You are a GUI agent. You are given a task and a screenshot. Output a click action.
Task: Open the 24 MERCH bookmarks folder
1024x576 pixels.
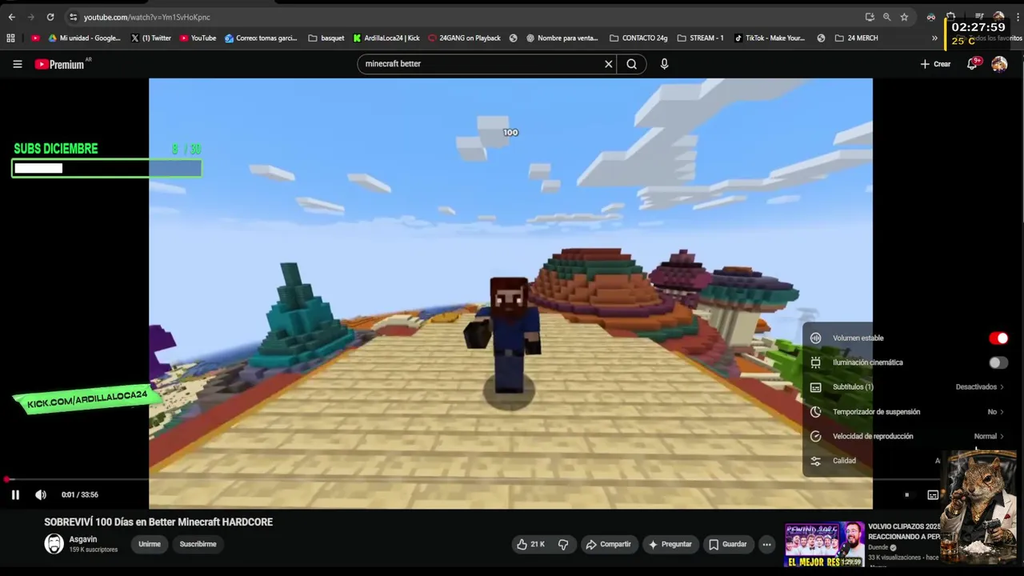[856, 38]
